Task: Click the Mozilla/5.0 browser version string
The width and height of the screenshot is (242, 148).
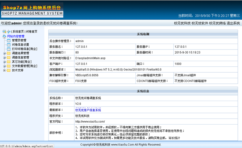Action: (x=118, y=70)
